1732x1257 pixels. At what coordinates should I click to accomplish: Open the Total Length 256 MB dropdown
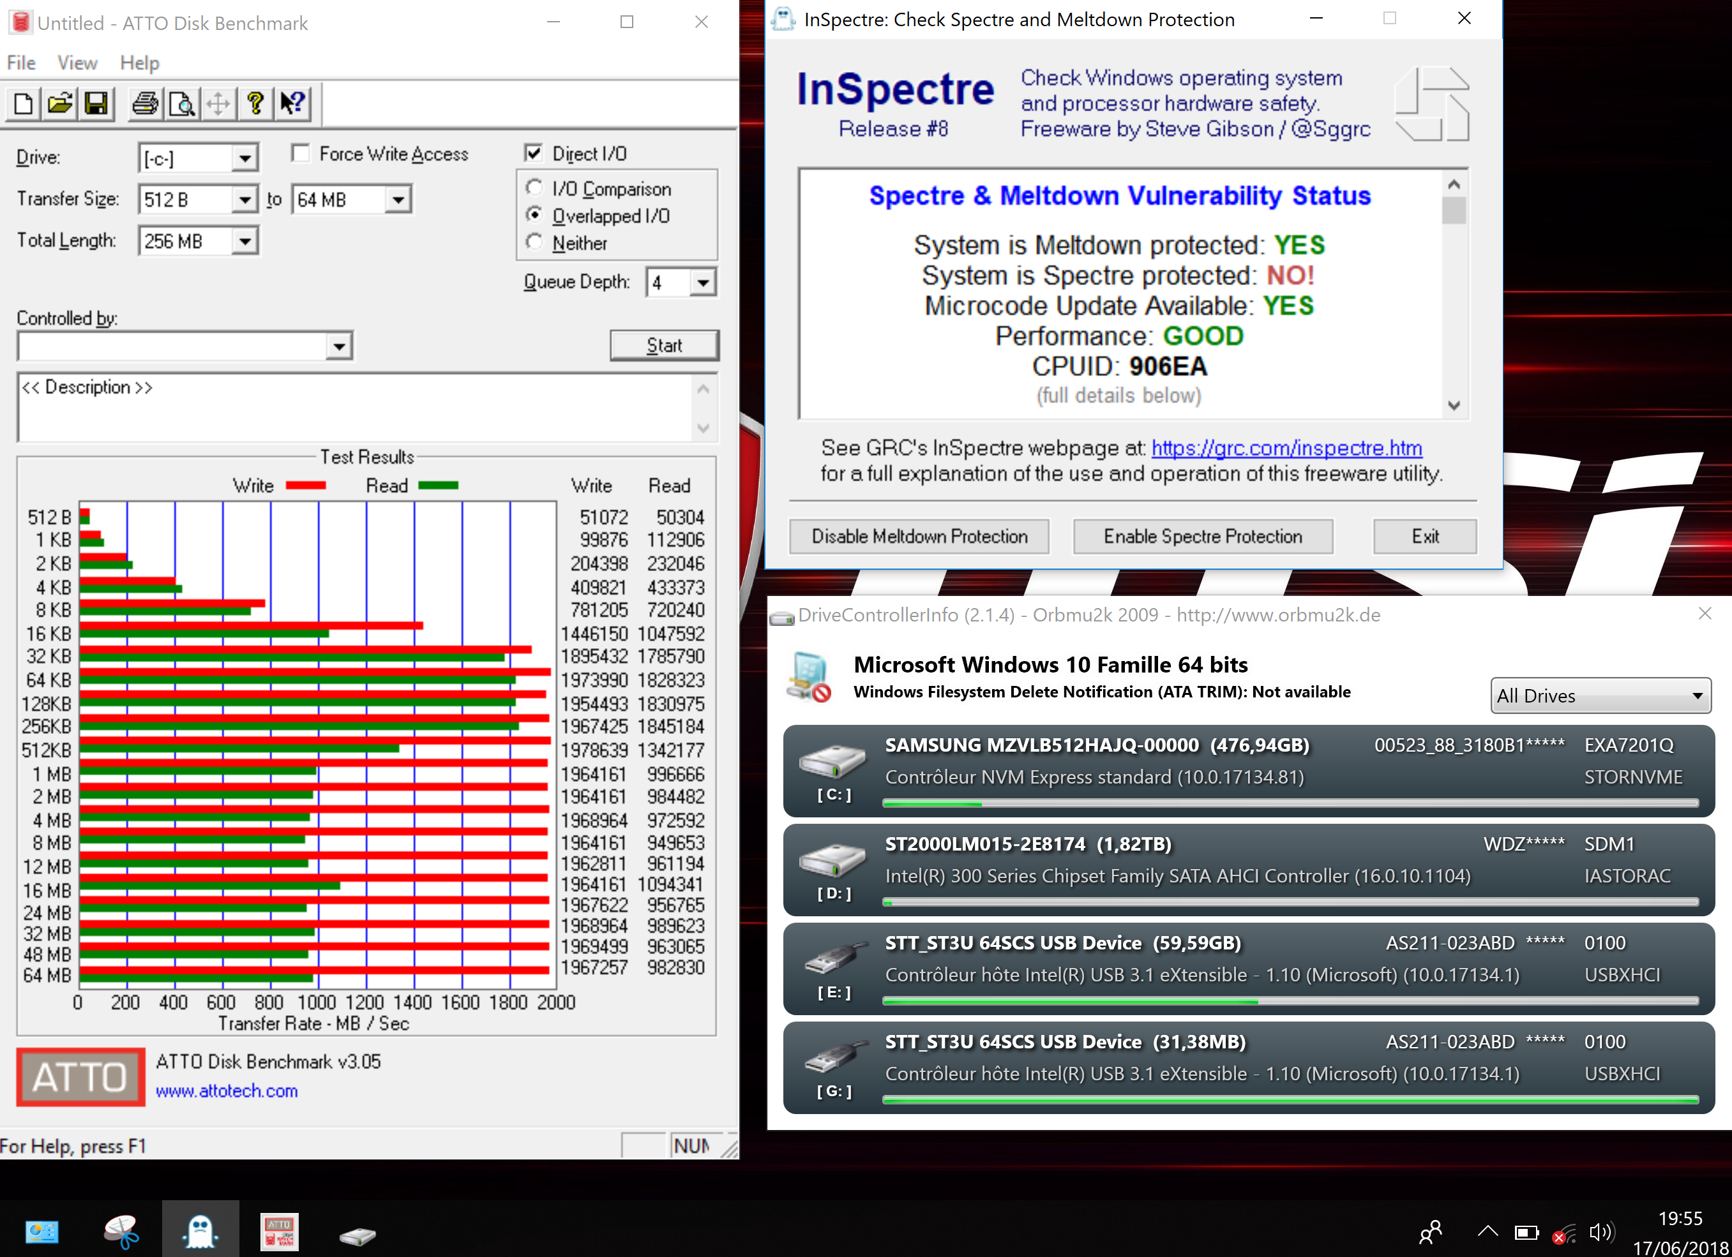pos(245,241)
